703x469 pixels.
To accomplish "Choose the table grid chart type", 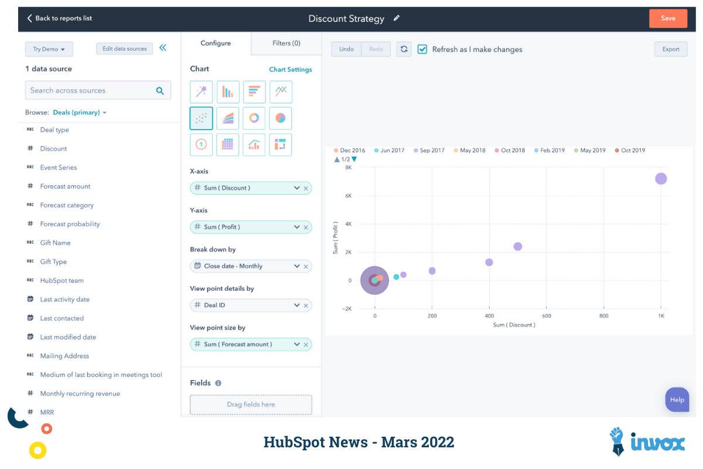I will 228,145.
